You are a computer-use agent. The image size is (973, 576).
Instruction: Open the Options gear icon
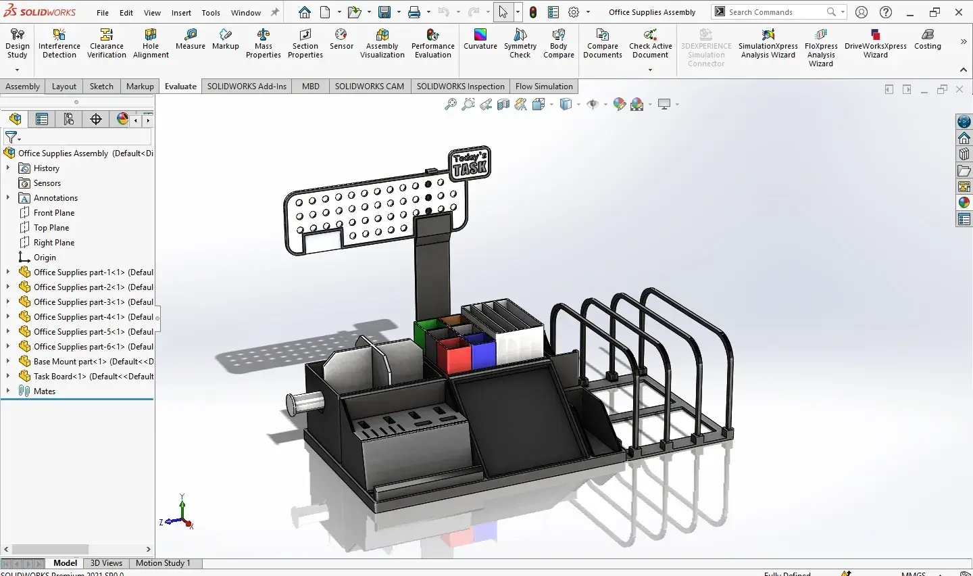pos(574,12)
